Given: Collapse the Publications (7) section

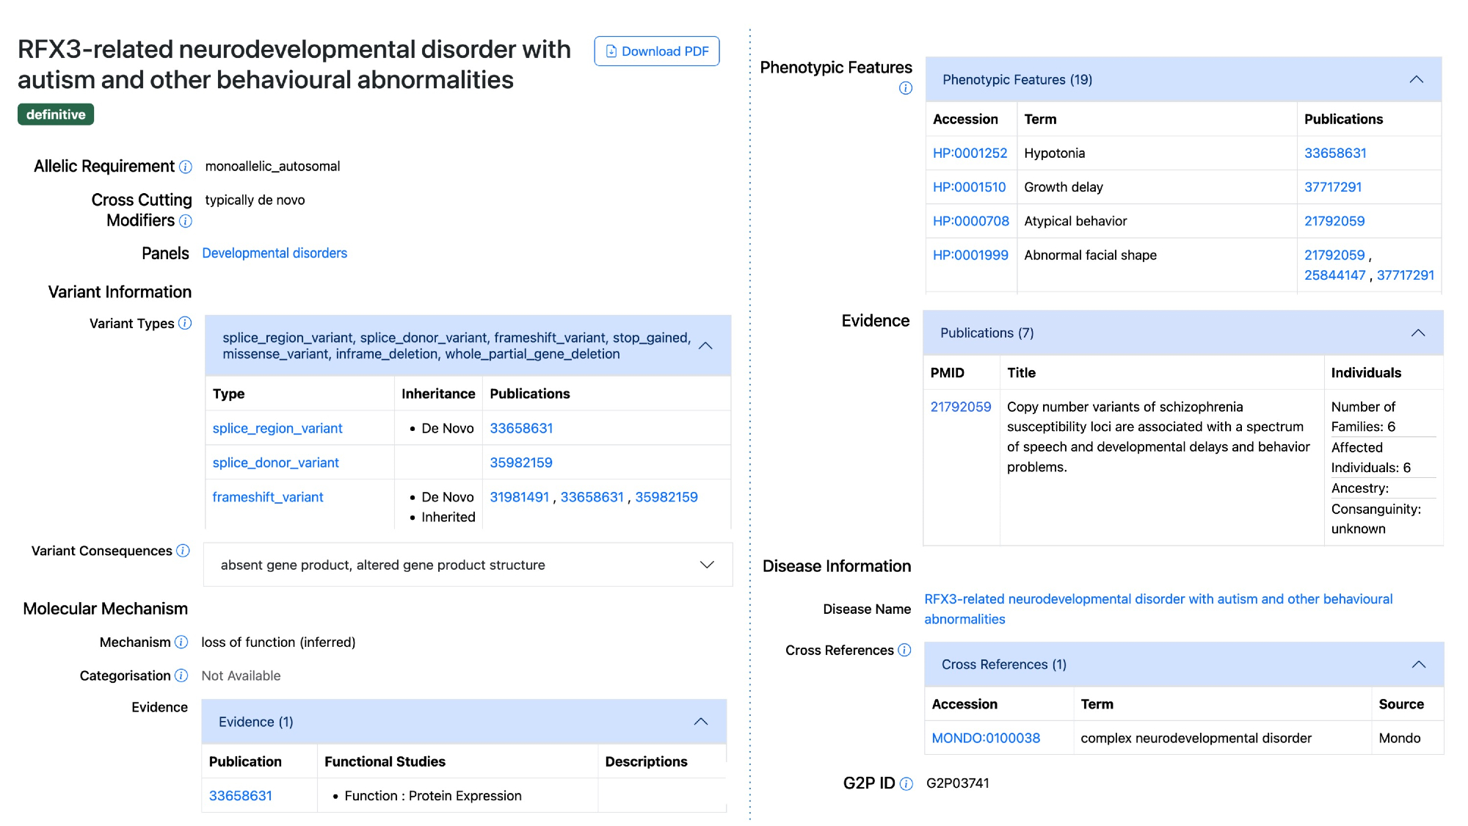Looking at the screenshot, I should [x=1418, y=333].
